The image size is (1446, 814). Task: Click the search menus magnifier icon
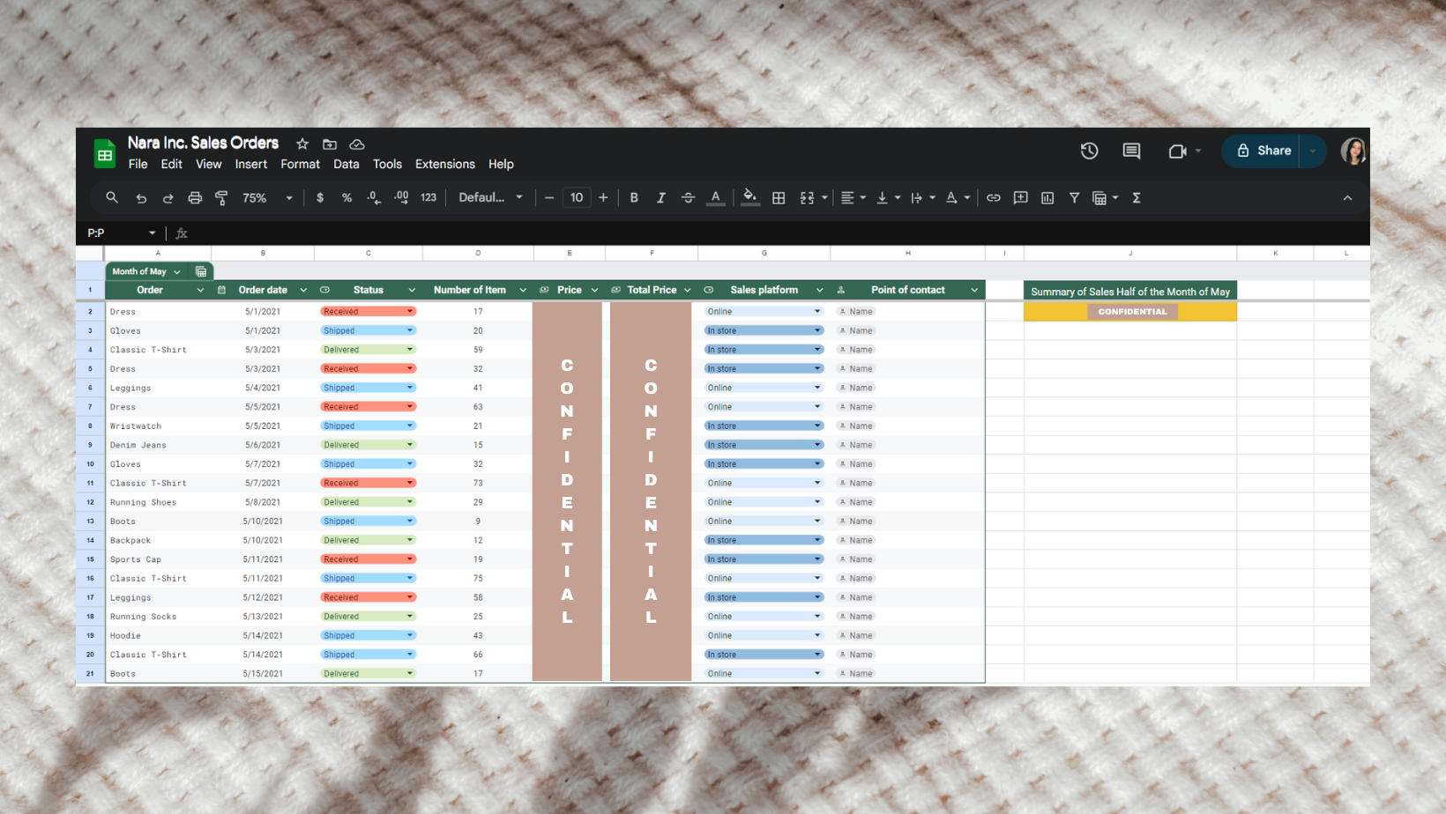coord(112,197)
